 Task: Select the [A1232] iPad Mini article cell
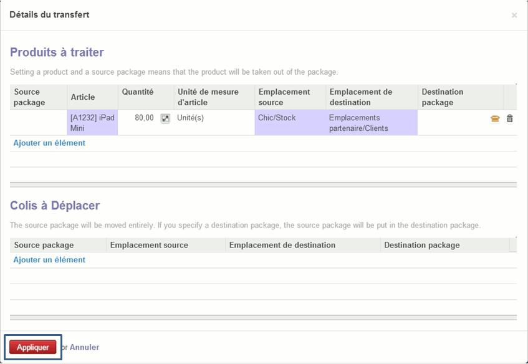[92, 123]
